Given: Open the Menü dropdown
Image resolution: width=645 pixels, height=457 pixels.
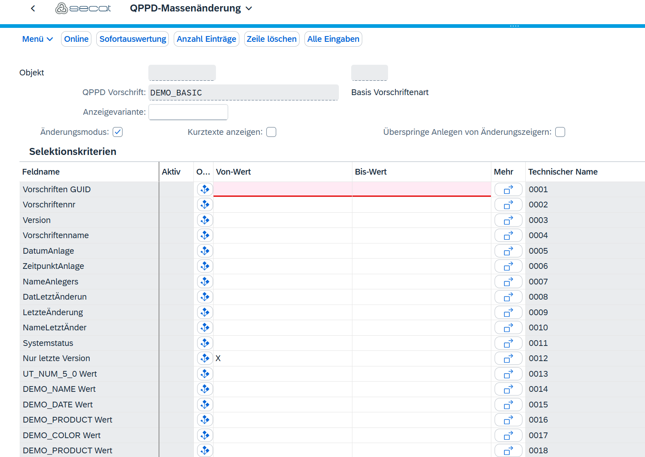Looking at the screenshot, I should [x=37, y=39].
